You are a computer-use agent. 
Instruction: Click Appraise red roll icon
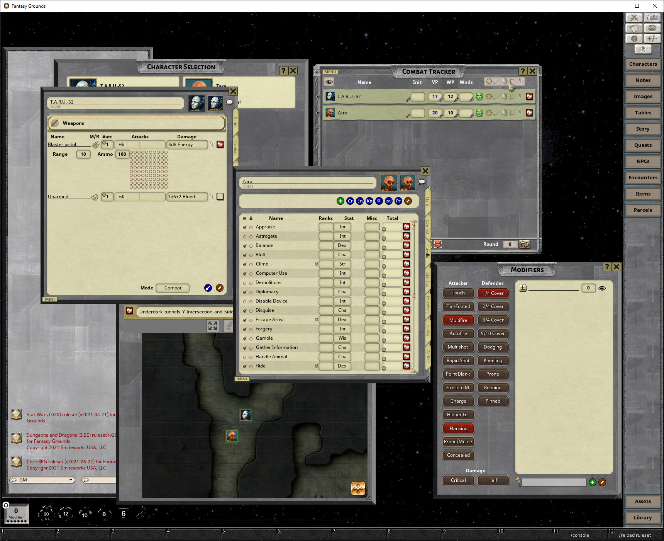point(407,227)
